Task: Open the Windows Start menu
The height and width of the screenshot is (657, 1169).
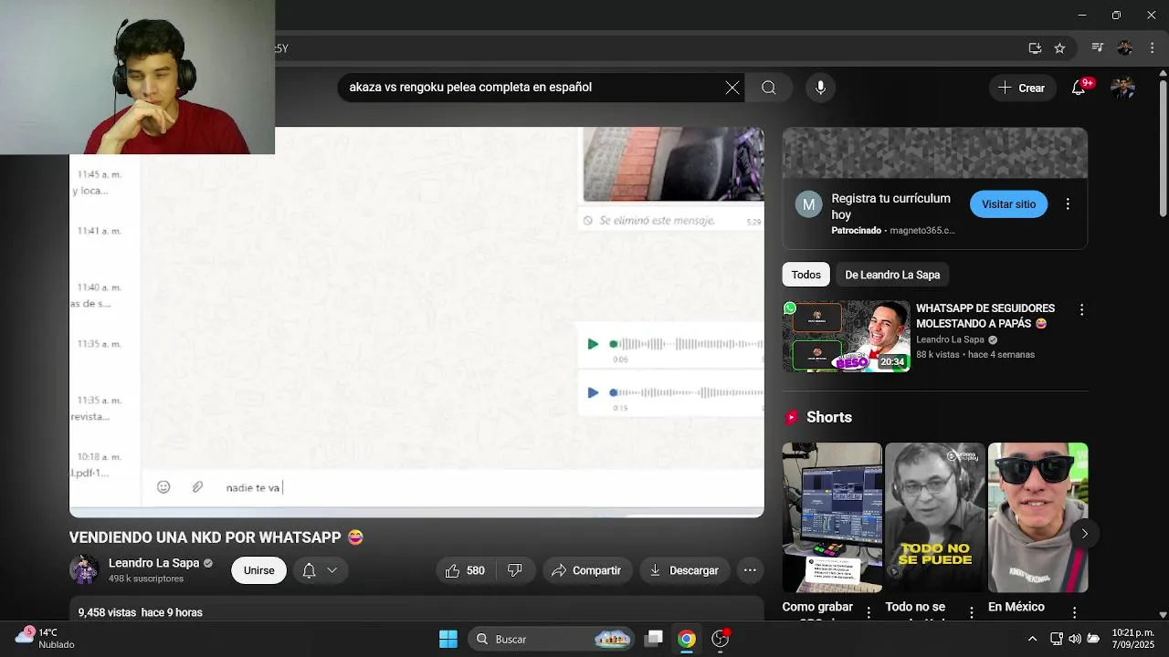Action: tap(448, 639)
